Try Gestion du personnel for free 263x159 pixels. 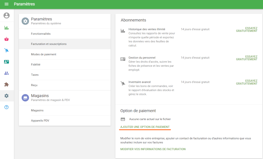tap(247, 58)
